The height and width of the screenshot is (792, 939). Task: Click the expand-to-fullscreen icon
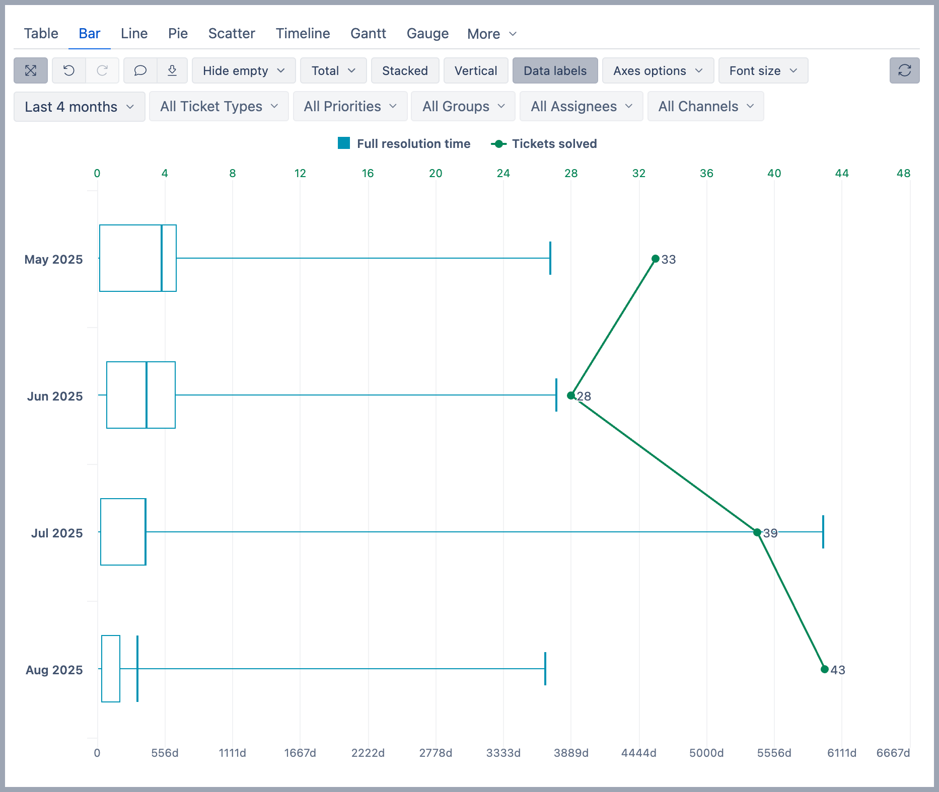coord(30,70)
